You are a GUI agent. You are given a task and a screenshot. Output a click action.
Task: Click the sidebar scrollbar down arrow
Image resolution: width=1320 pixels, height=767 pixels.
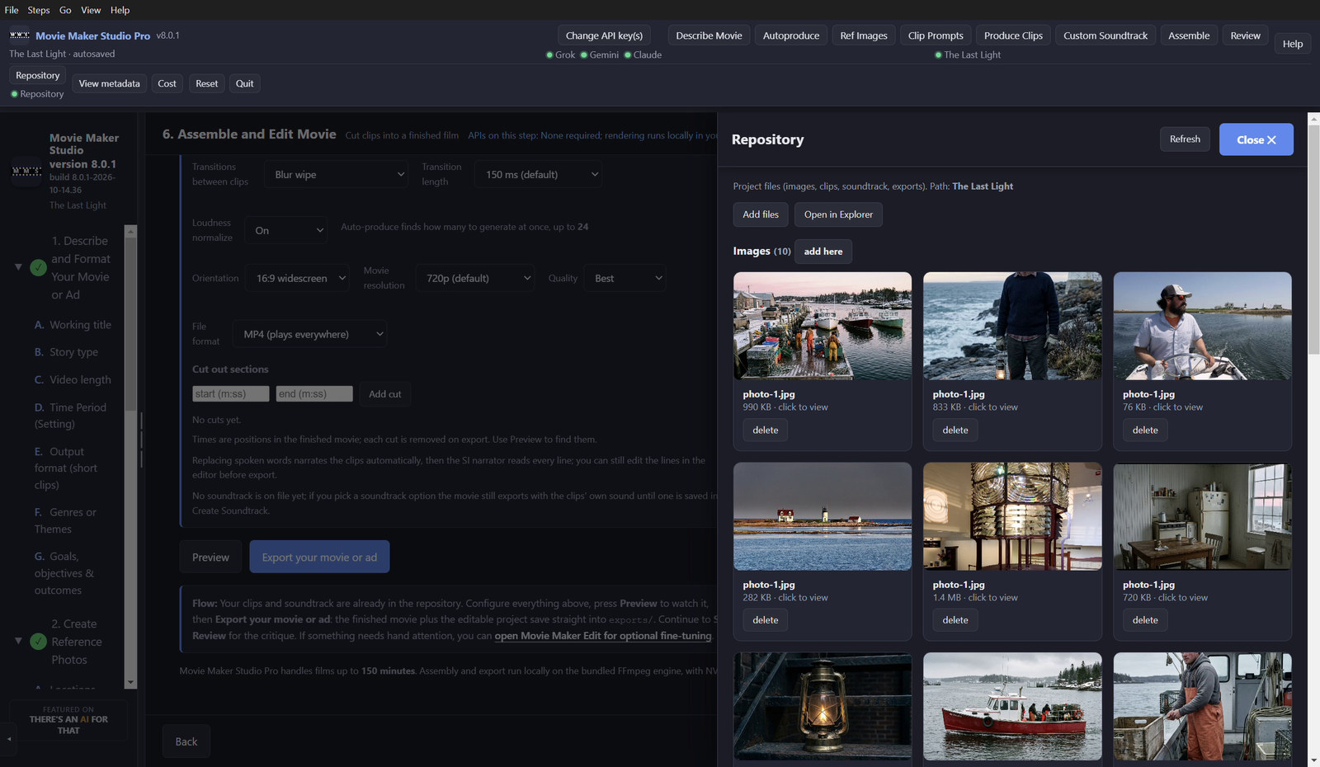click(130, 683)
